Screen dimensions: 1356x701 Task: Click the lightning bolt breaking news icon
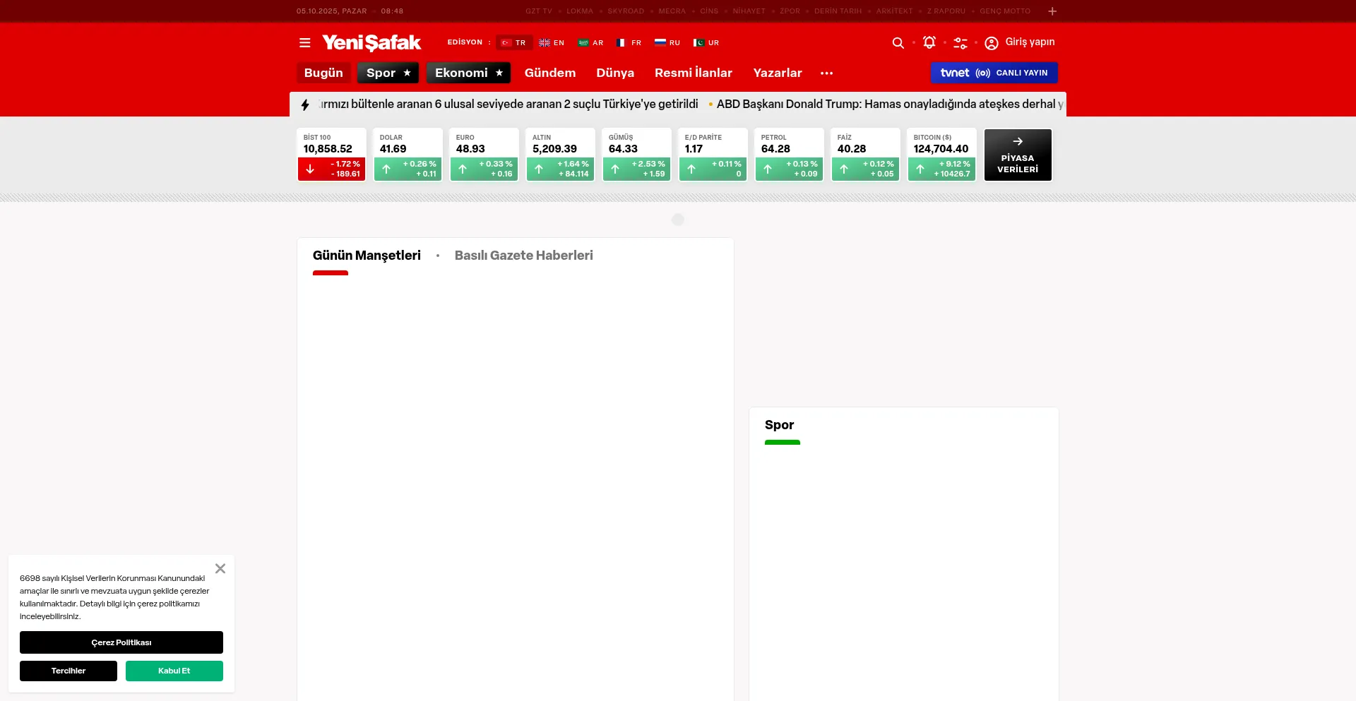tap(305, 105)
